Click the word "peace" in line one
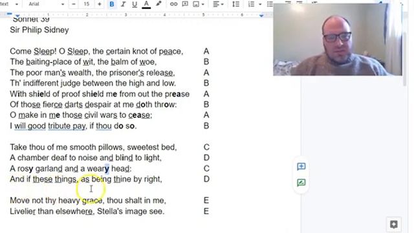 click(170, 51)
